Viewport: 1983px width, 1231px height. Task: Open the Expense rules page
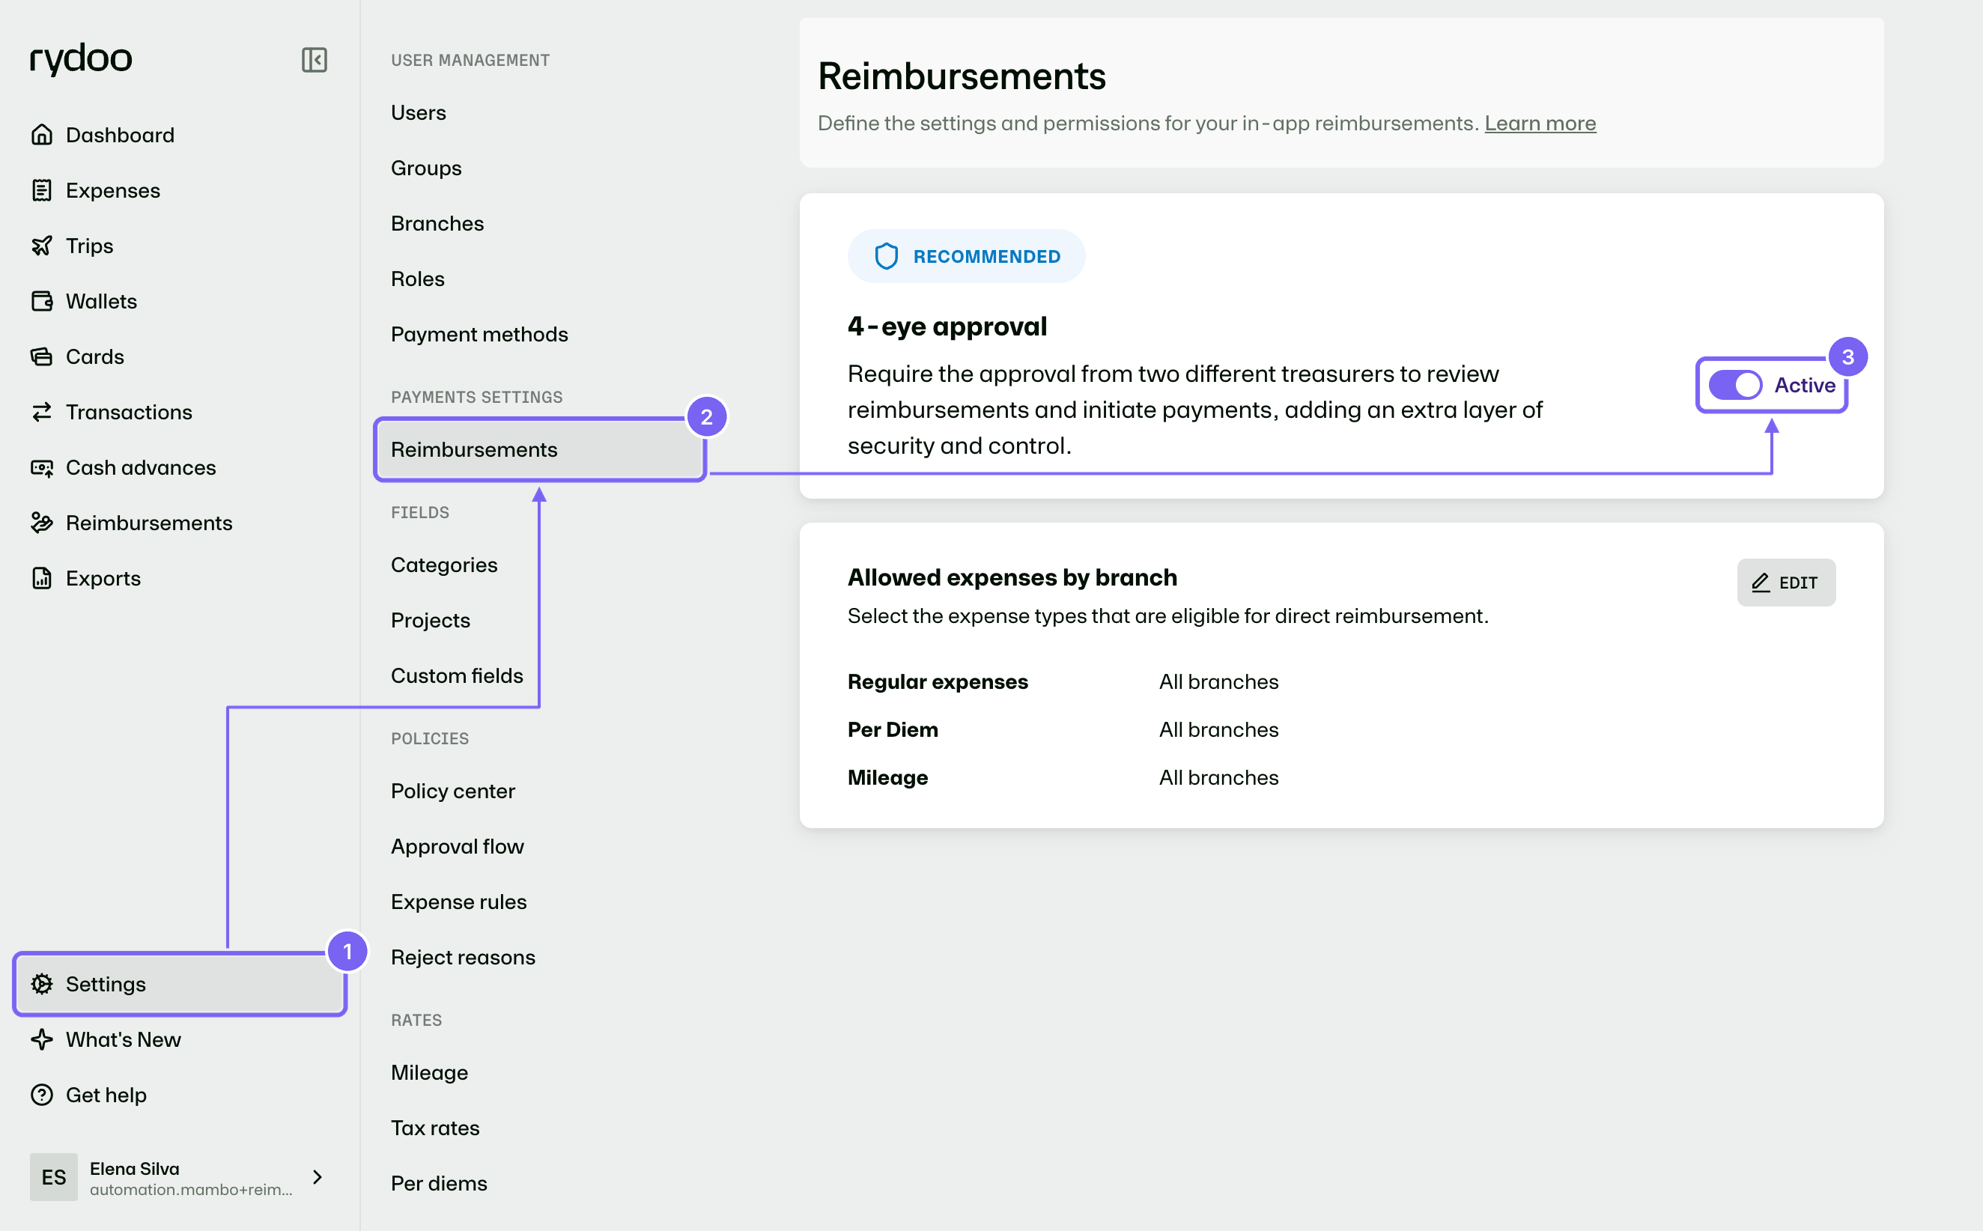458,902
